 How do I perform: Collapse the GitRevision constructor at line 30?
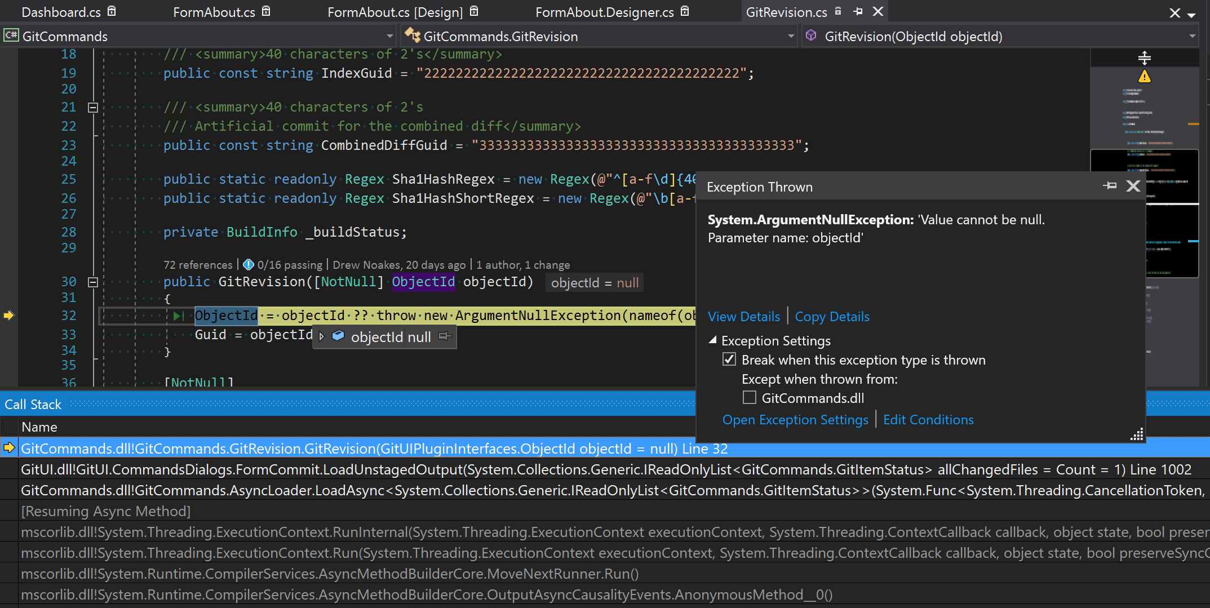tap(93, 282)
